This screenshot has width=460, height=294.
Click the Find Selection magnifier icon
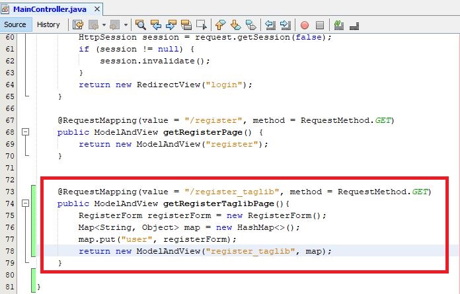[x=141, y=25]
